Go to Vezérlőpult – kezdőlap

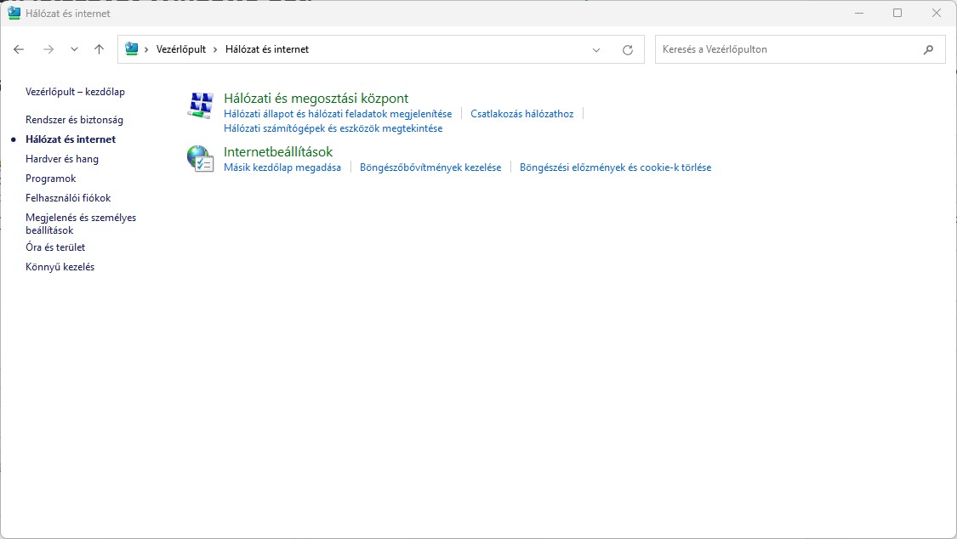[x=75, y=92]
